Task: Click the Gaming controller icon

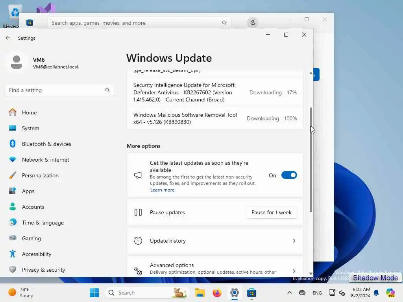Action: [13, 238]
